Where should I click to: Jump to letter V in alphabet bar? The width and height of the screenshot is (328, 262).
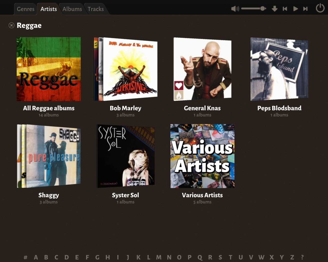pyautogui.click(x=251, y=257)
